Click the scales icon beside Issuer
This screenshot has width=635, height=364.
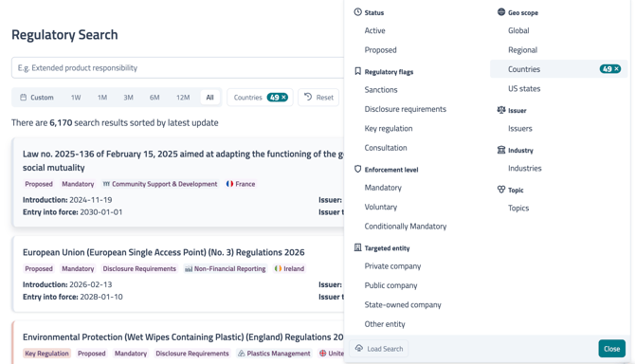(501, 110)
